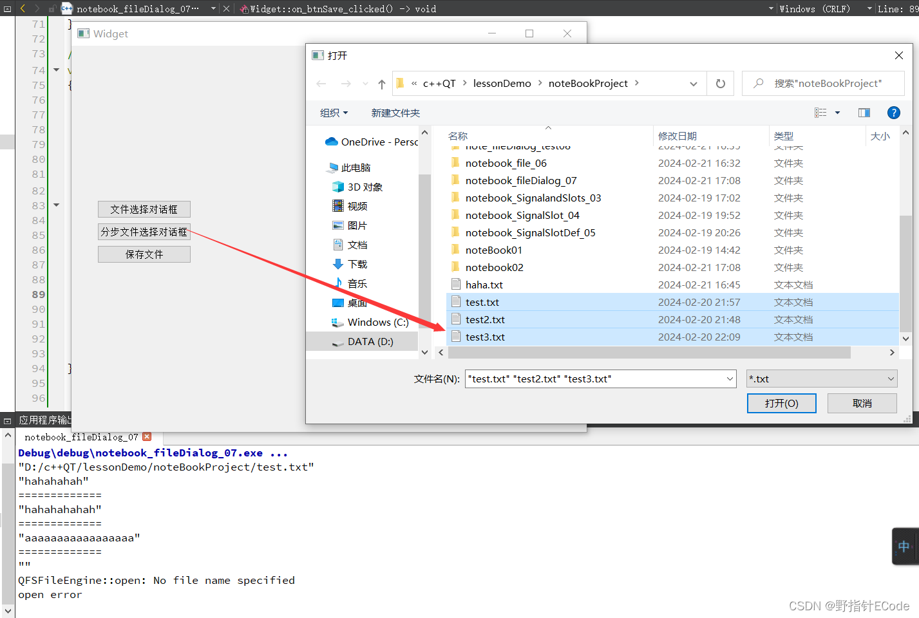Collapse code fold at line 83

pyautogui.click(x=56, y=205)
